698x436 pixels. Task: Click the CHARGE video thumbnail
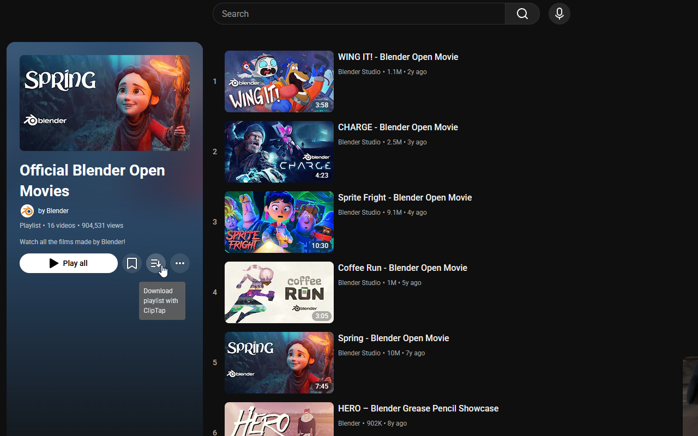279,152
